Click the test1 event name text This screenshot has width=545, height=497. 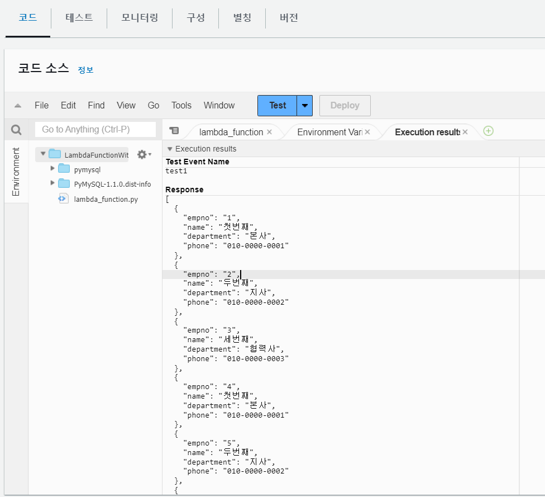176,171
